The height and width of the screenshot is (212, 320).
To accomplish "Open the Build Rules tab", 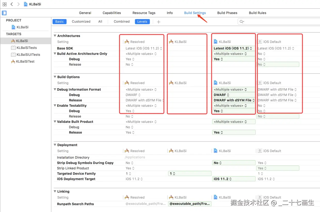I will pyautogui.click(x=258, y=13).
